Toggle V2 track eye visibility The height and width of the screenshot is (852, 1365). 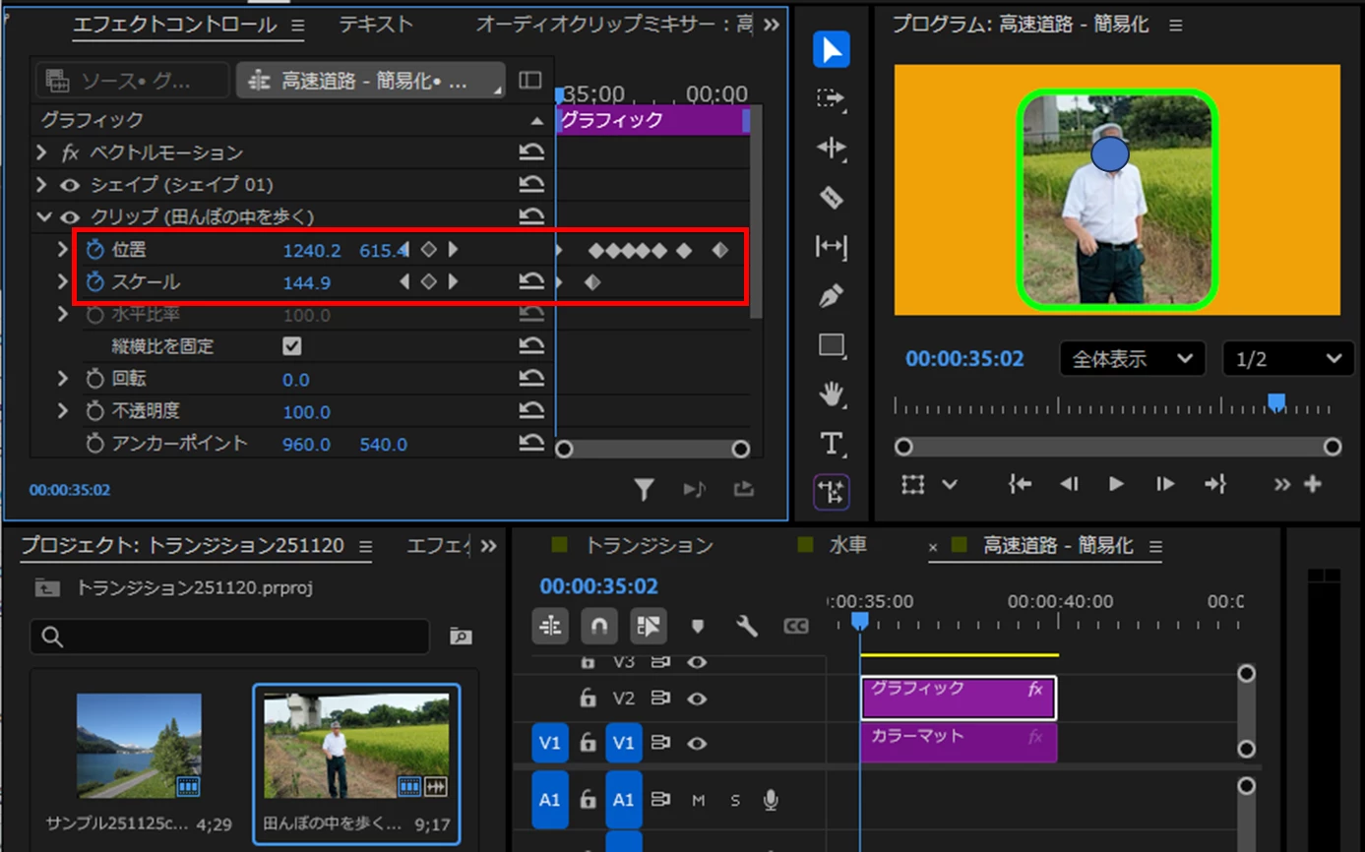point(697,699)
